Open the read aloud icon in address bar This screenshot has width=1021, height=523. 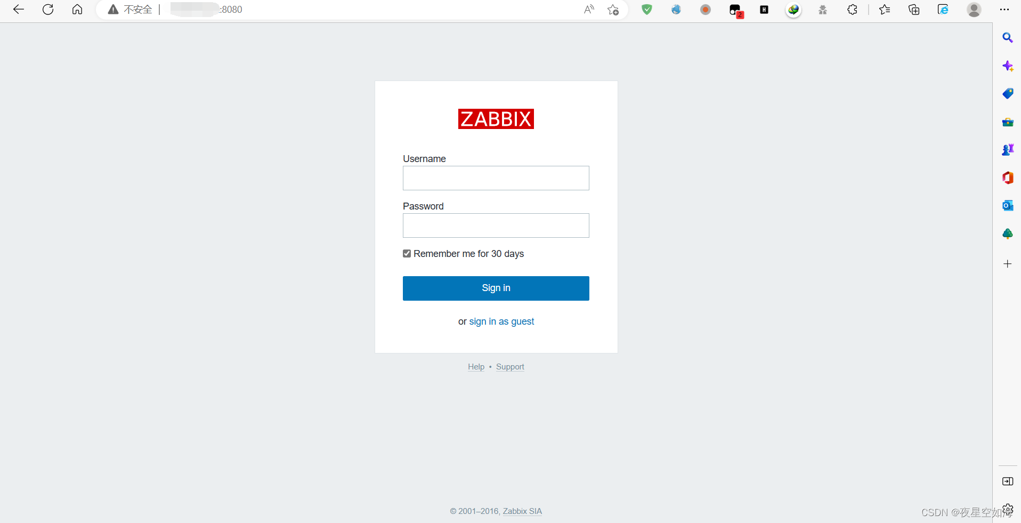click(x=589, y=10)
